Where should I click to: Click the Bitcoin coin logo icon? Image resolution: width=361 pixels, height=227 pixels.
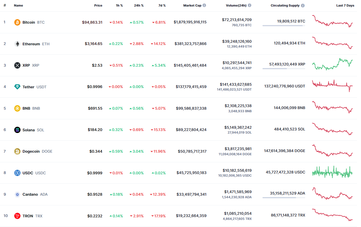(x=17, y=22)
